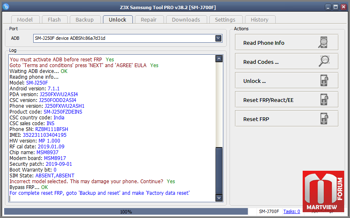Click the 'Factory data reset' instruction line
Image resolution: width=350 pixels, height=218 pixels.
click(x=100, y=193)
